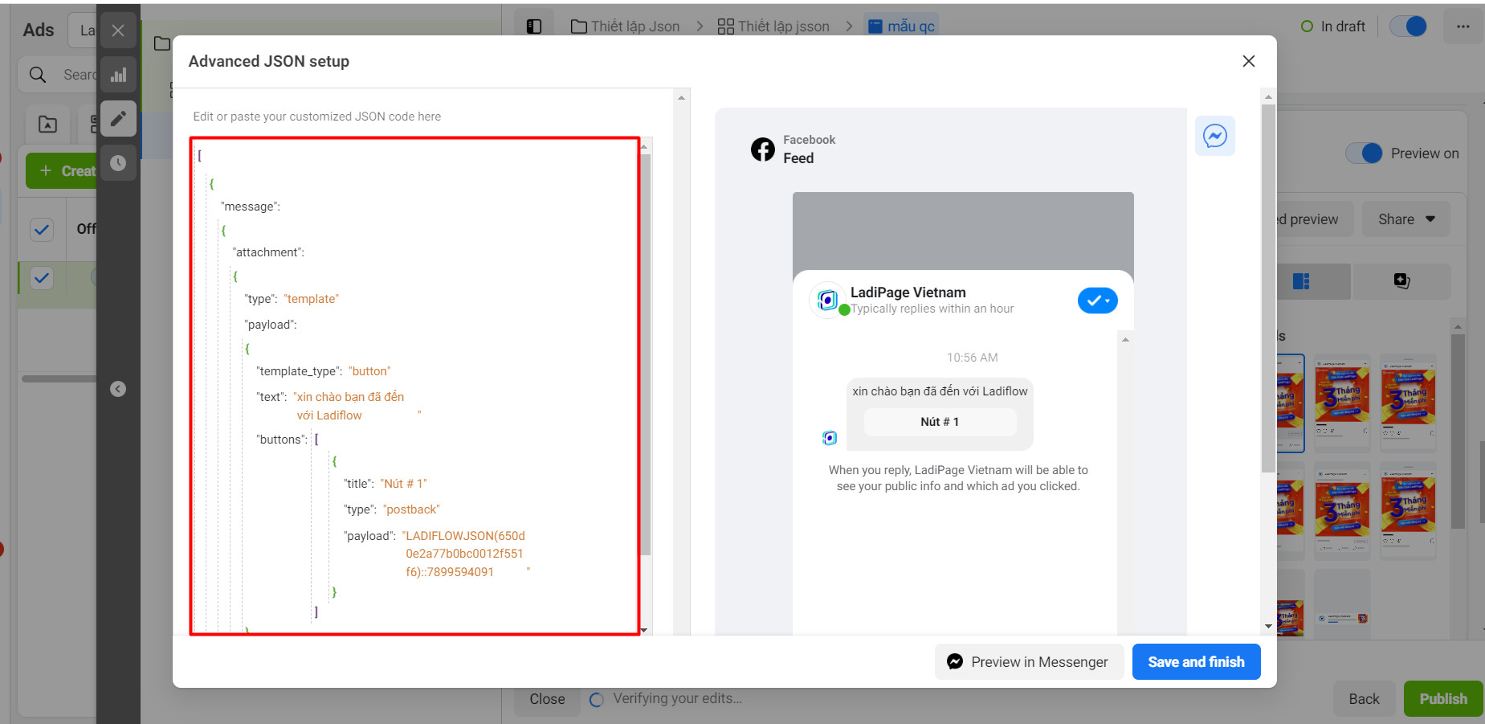Click the 'xin chào bạn đã đến với Ladiflow' message
The width and height of the screenshot is (1485, 724).
click(940, 391)
